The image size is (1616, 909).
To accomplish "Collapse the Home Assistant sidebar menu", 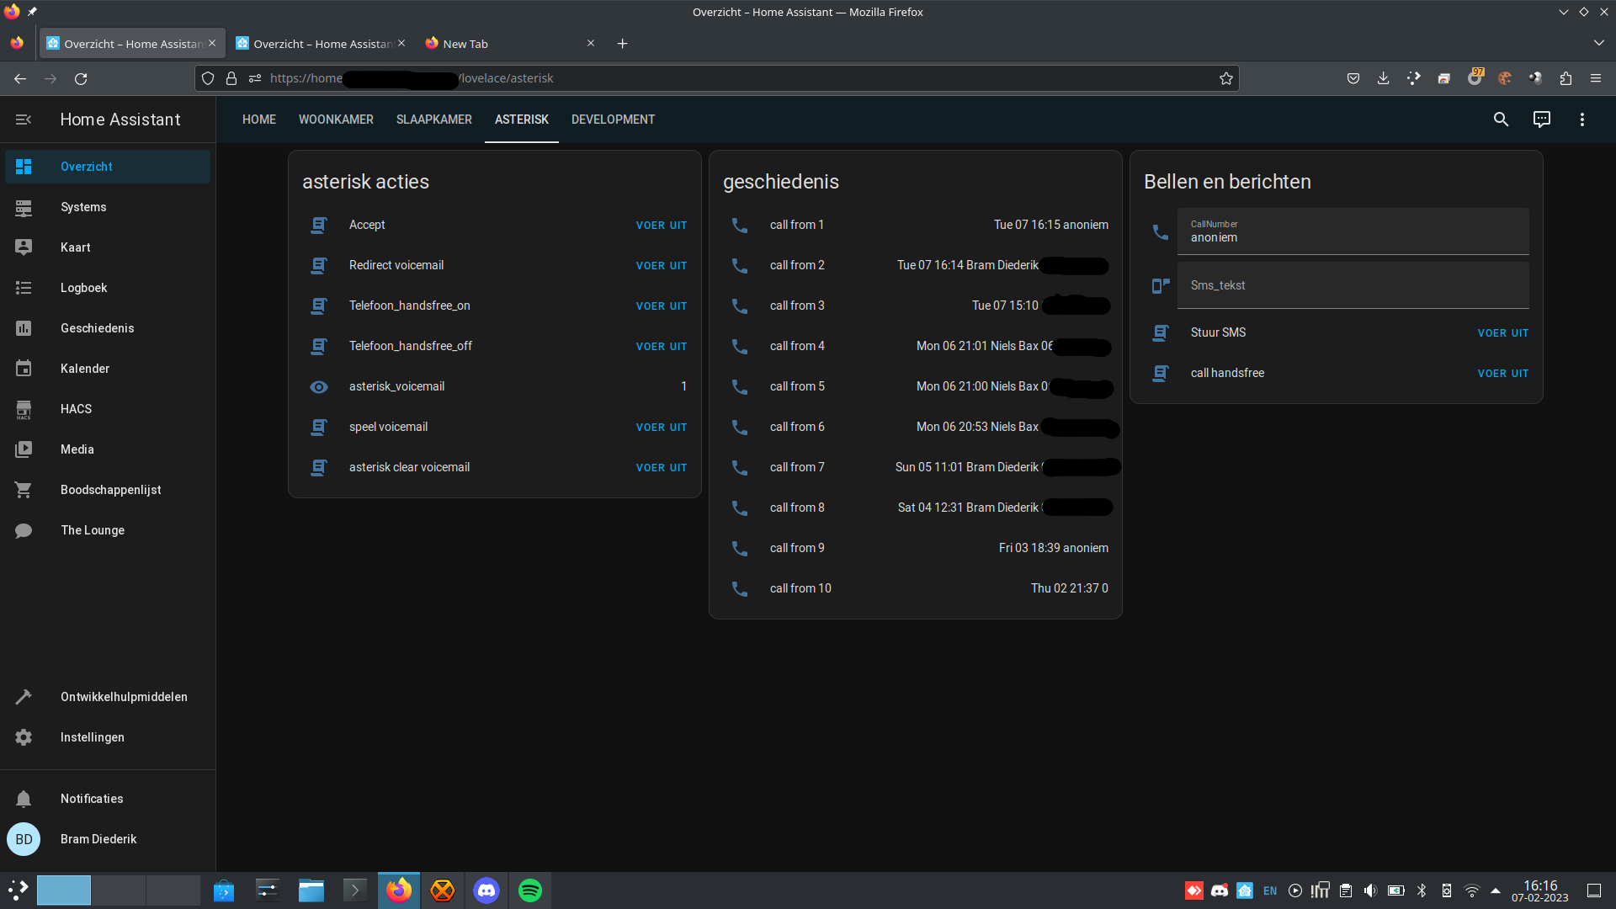I will [24, 120].
